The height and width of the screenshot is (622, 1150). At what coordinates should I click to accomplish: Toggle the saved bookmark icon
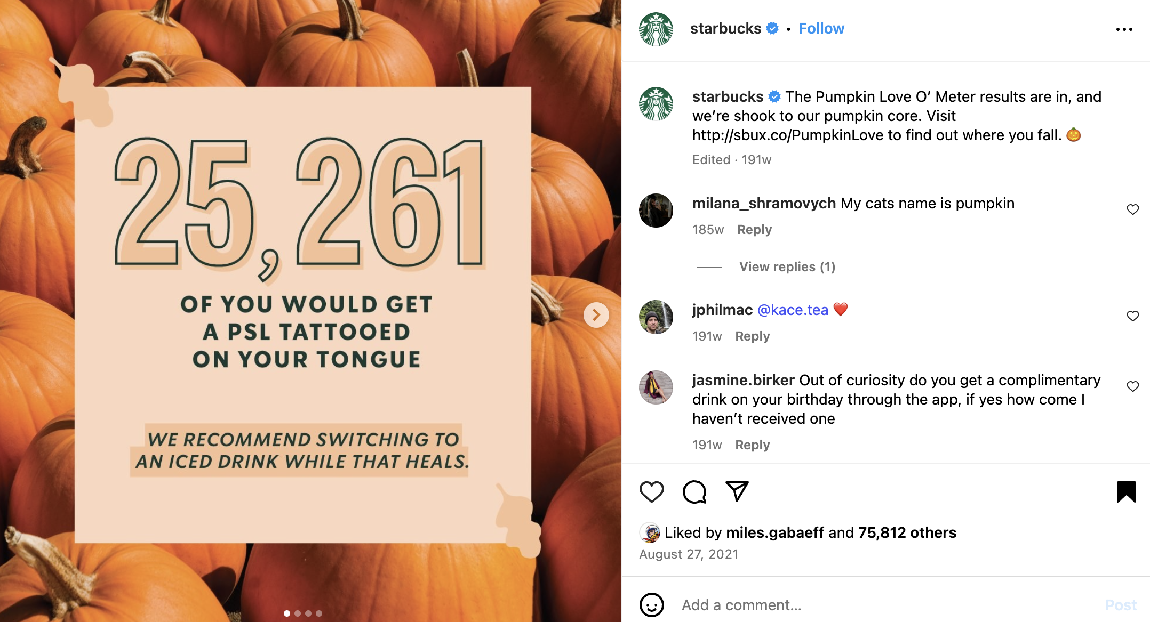click(1127, 491)
